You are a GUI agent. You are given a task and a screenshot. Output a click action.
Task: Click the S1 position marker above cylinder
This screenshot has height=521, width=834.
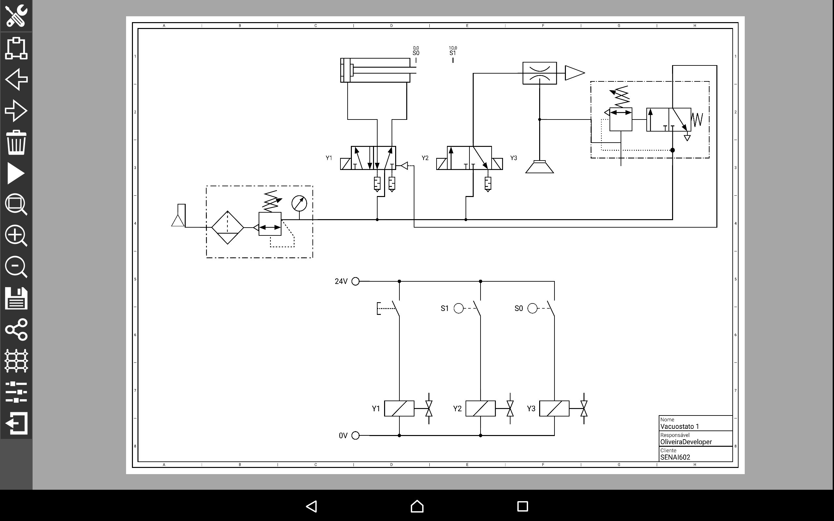pos(453,54)
